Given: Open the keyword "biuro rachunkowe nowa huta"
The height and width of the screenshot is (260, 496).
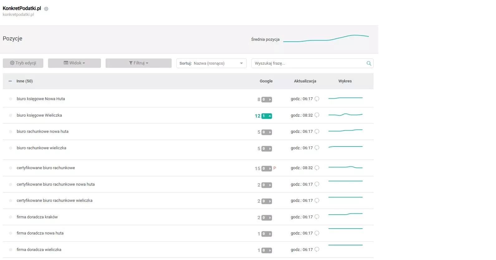Looking at the screenshot, I should coord(43,132).
